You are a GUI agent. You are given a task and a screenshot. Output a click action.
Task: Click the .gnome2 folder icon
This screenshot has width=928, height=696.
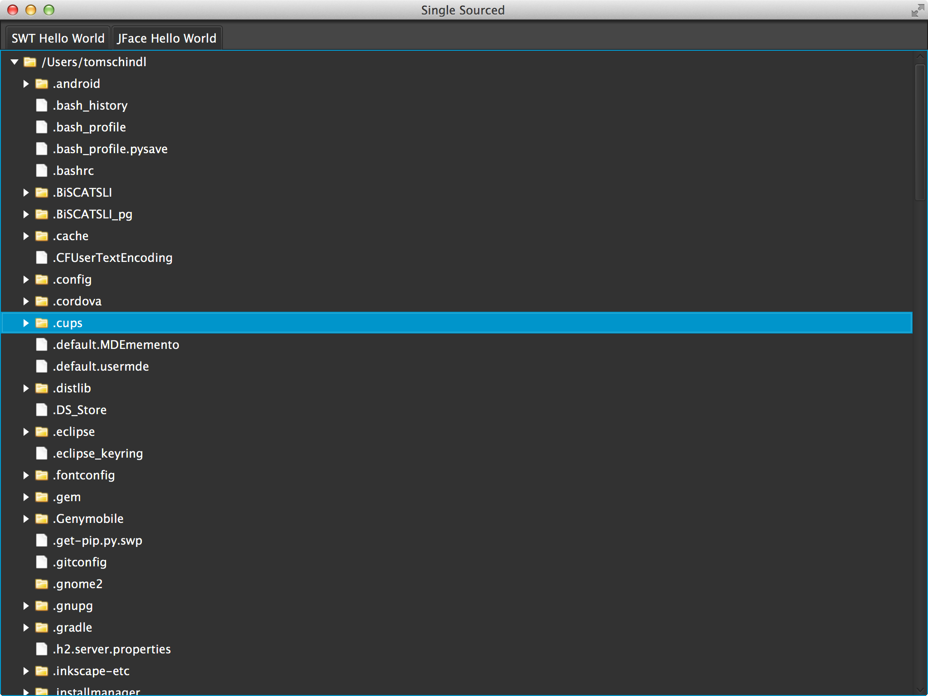pos(42,584)
